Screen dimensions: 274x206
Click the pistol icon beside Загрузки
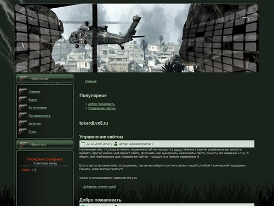pos(22,123)
